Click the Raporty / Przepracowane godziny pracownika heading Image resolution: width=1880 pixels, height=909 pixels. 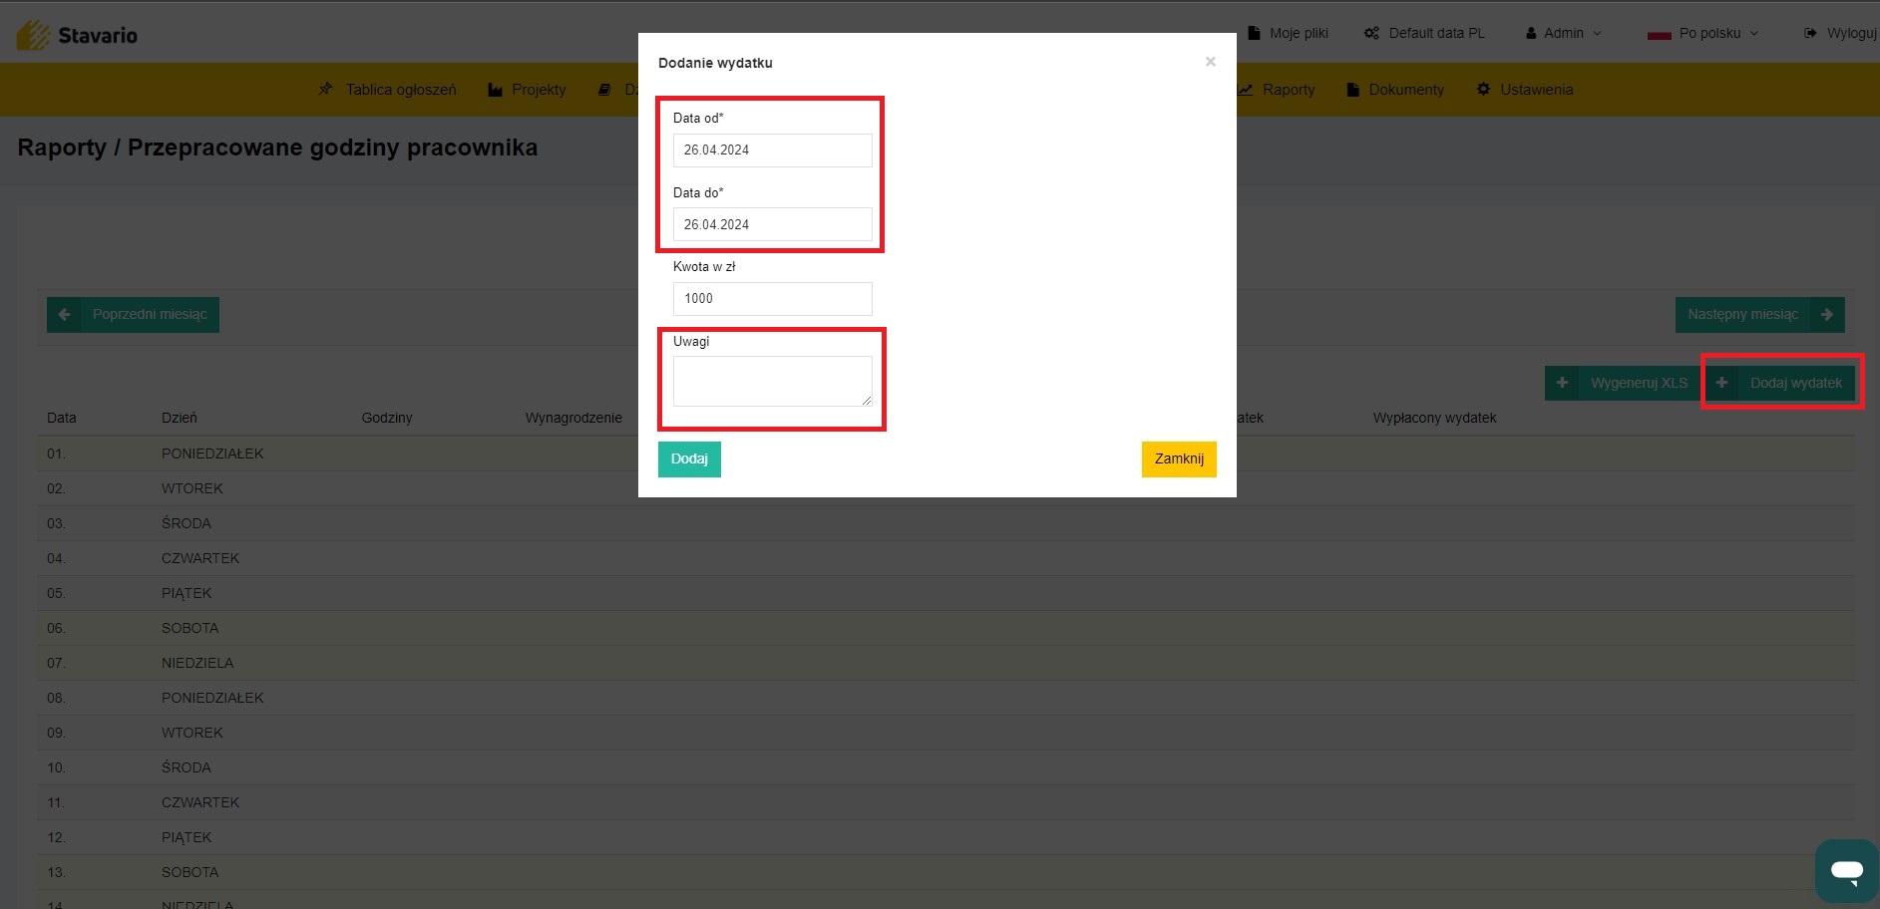277,148
